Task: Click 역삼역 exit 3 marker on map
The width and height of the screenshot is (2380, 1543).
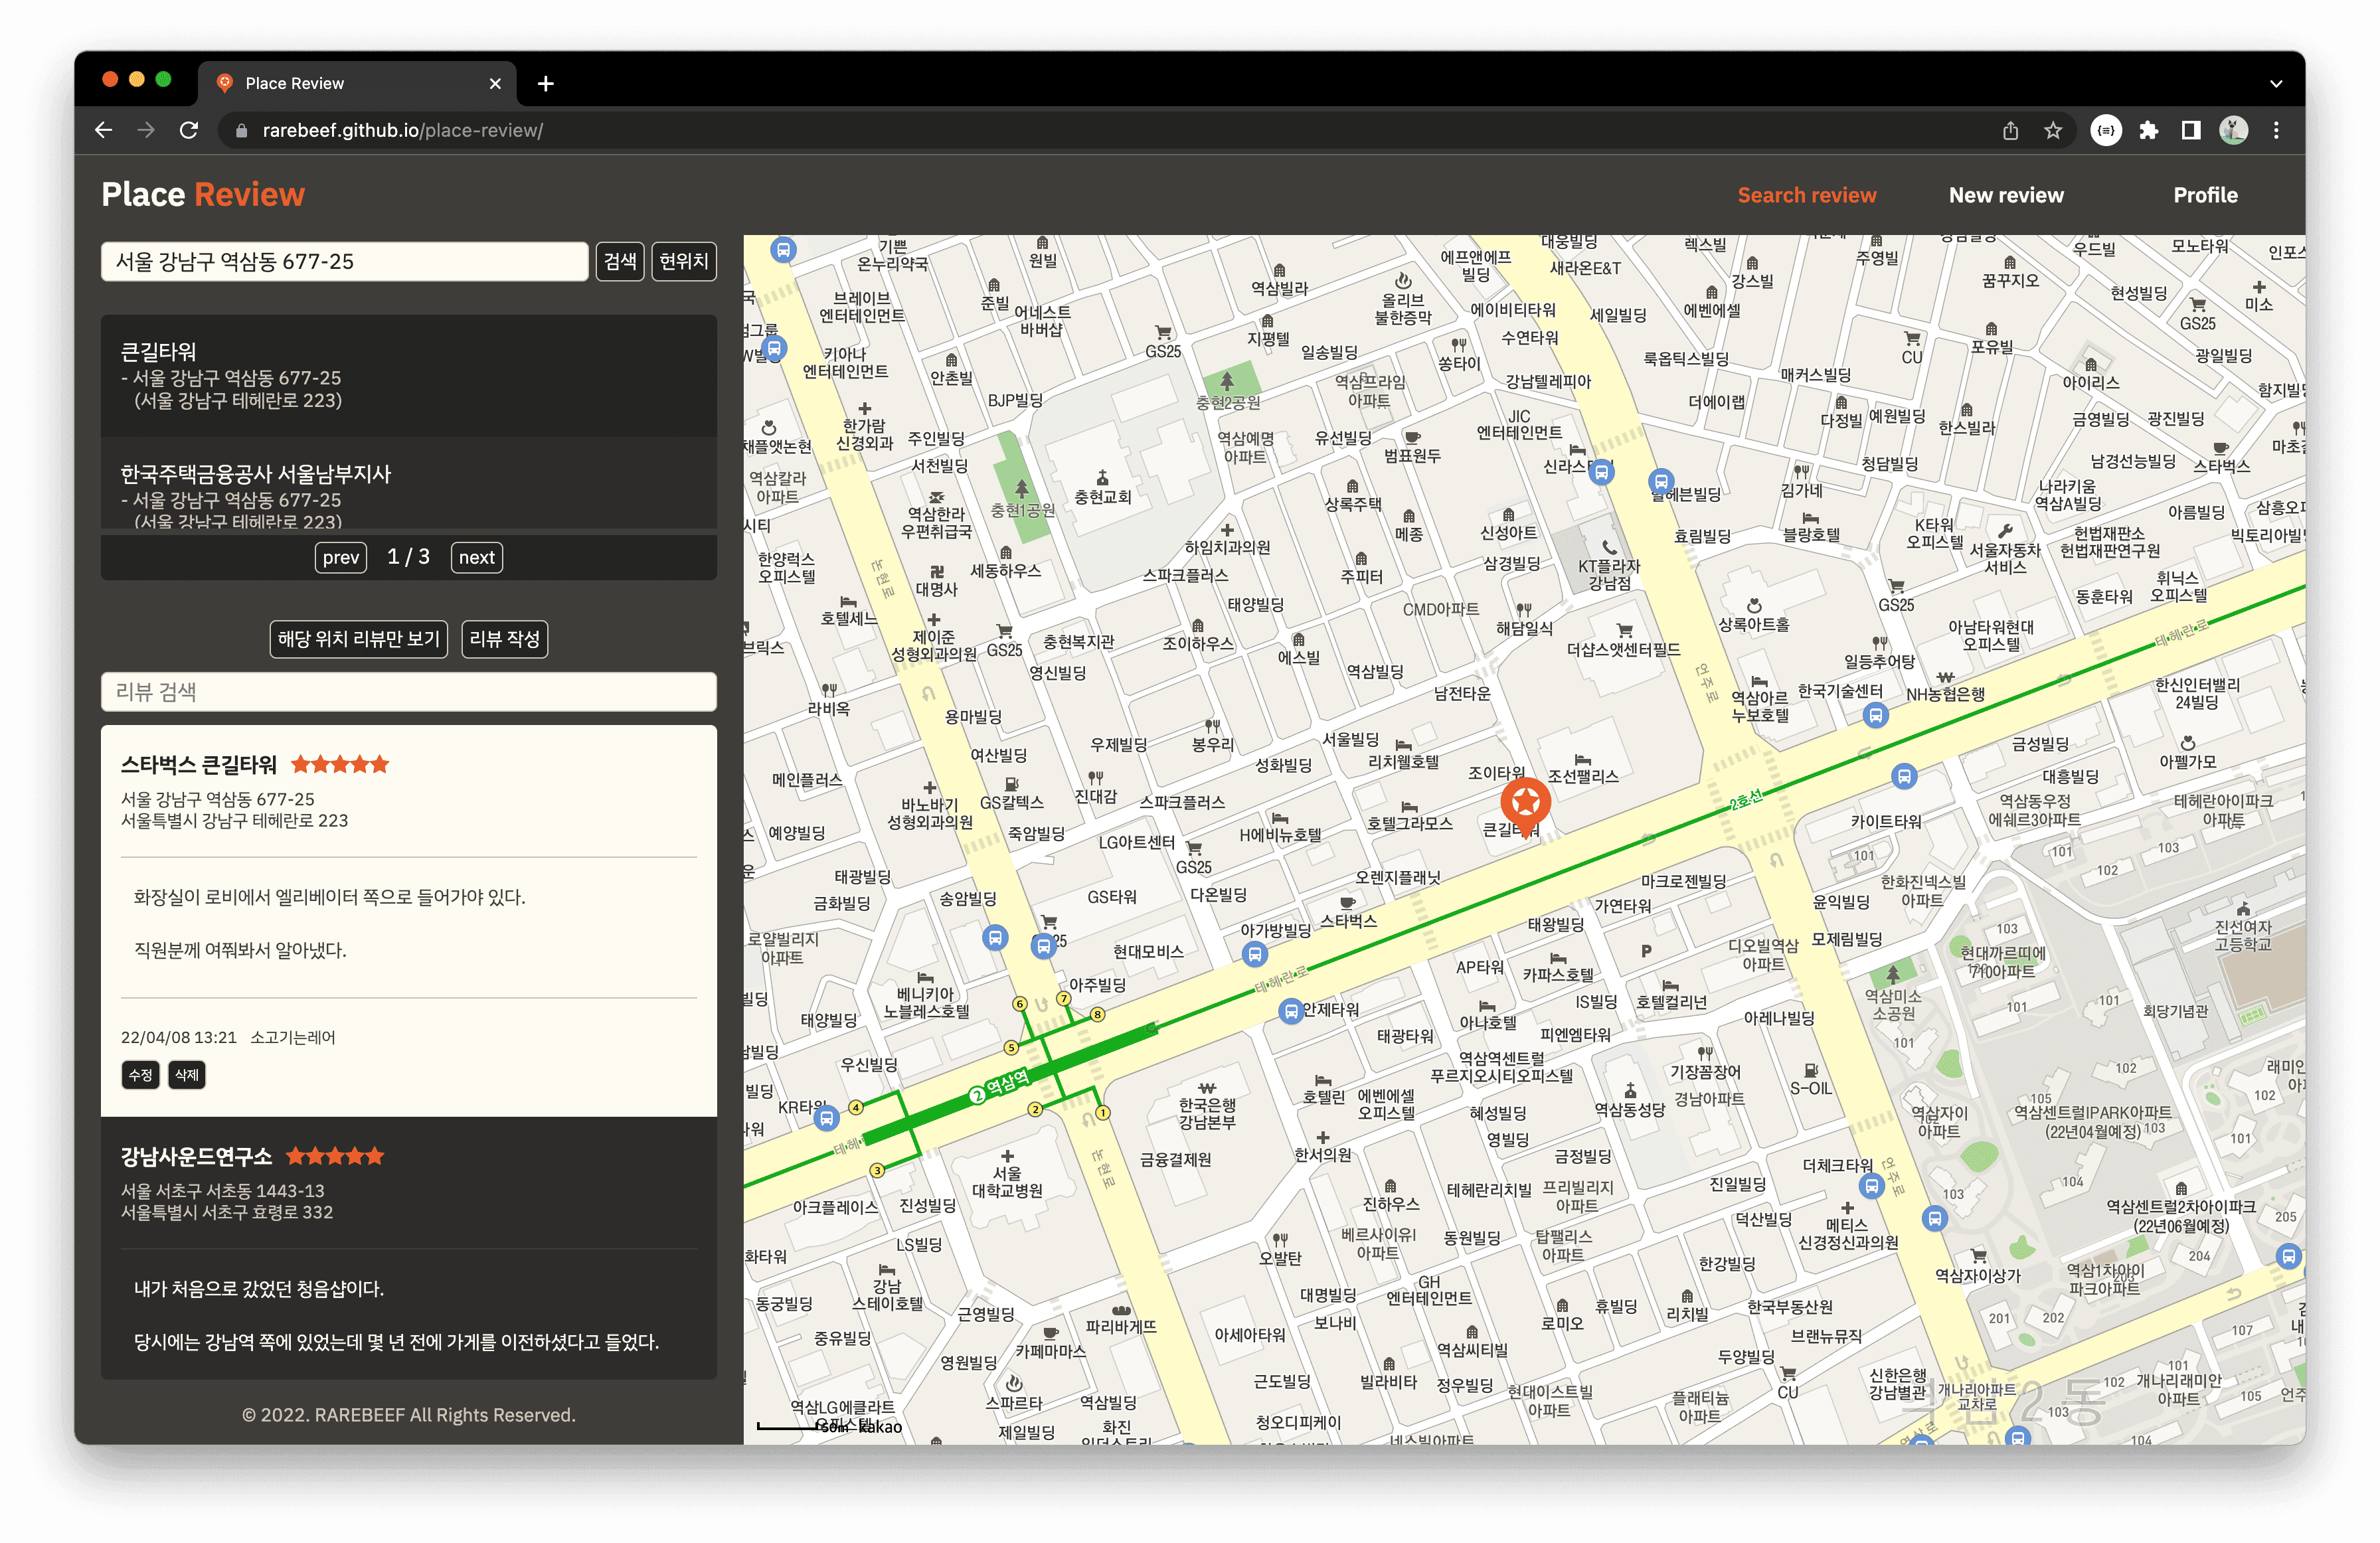Action: [877, 1170]
